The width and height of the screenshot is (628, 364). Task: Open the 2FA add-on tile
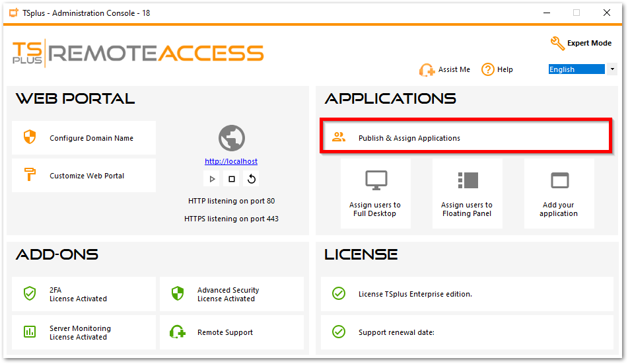[x=84, y=294]
